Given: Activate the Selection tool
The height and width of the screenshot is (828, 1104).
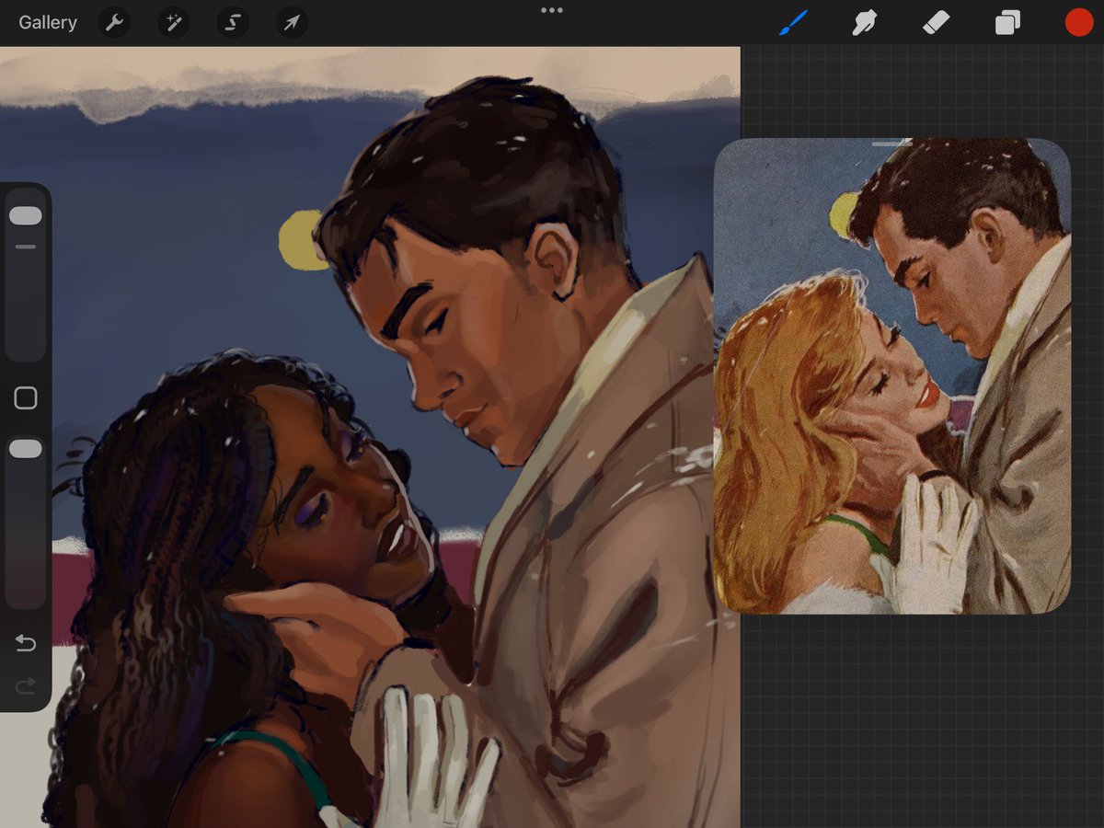Looking at the screenshot, I should point(232,22).
